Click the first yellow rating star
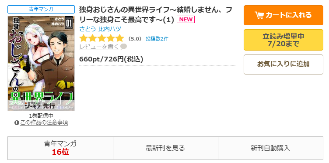 pyautogui.click(x=84, y=38)
